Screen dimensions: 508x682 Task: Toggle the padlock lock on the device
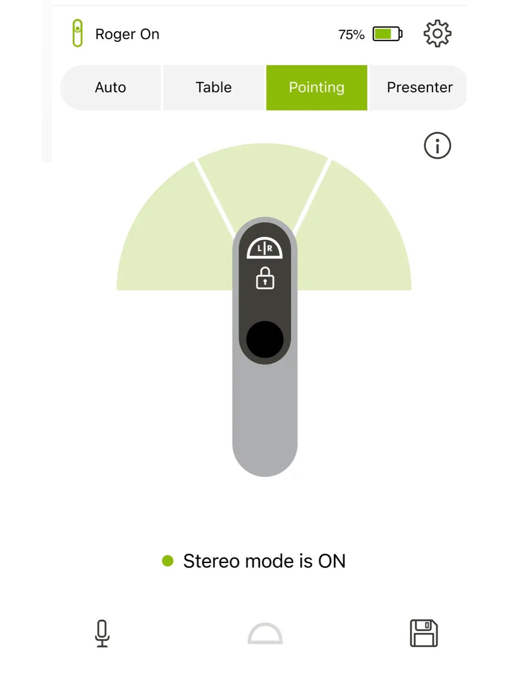pyautogui.click(x=265, y=278)
